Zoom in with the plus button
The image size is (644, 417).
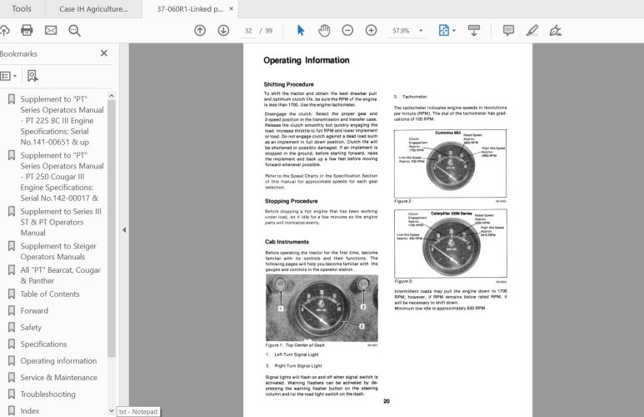coord(372,30)
